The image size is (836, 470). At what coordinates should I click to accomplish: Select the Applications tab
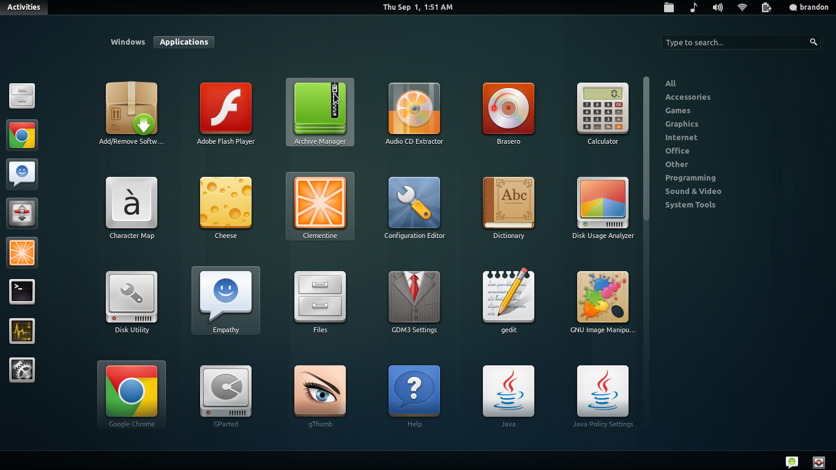click(184, 42)
